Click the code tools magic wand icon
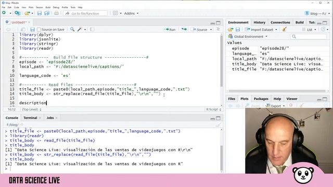Screen dimensions: 333x187 80,29
